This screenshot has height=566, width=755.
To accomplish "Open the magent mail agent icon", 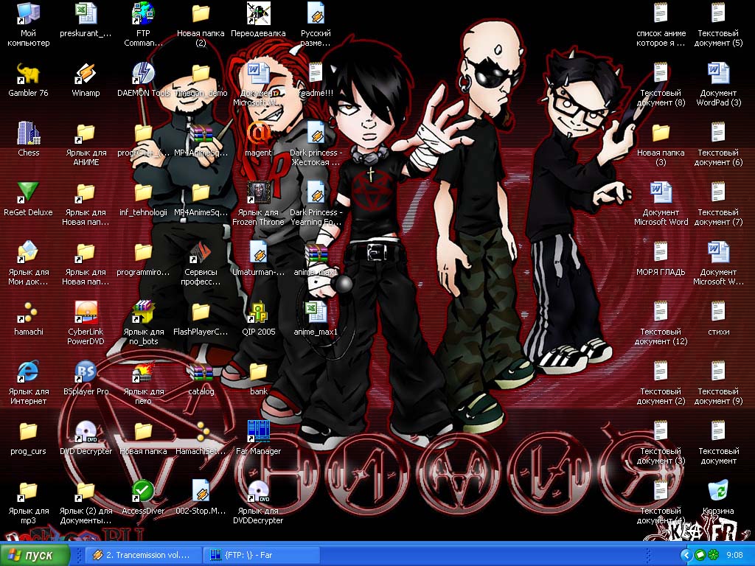I will [258, 134].
